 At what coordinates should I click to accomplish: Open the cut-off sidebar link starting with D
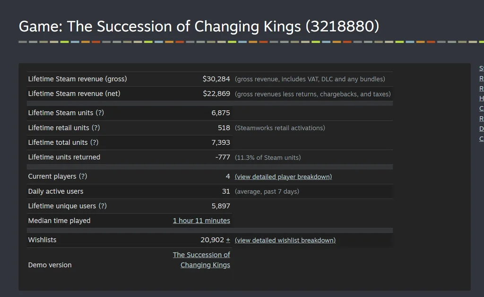tap(482, 129)
